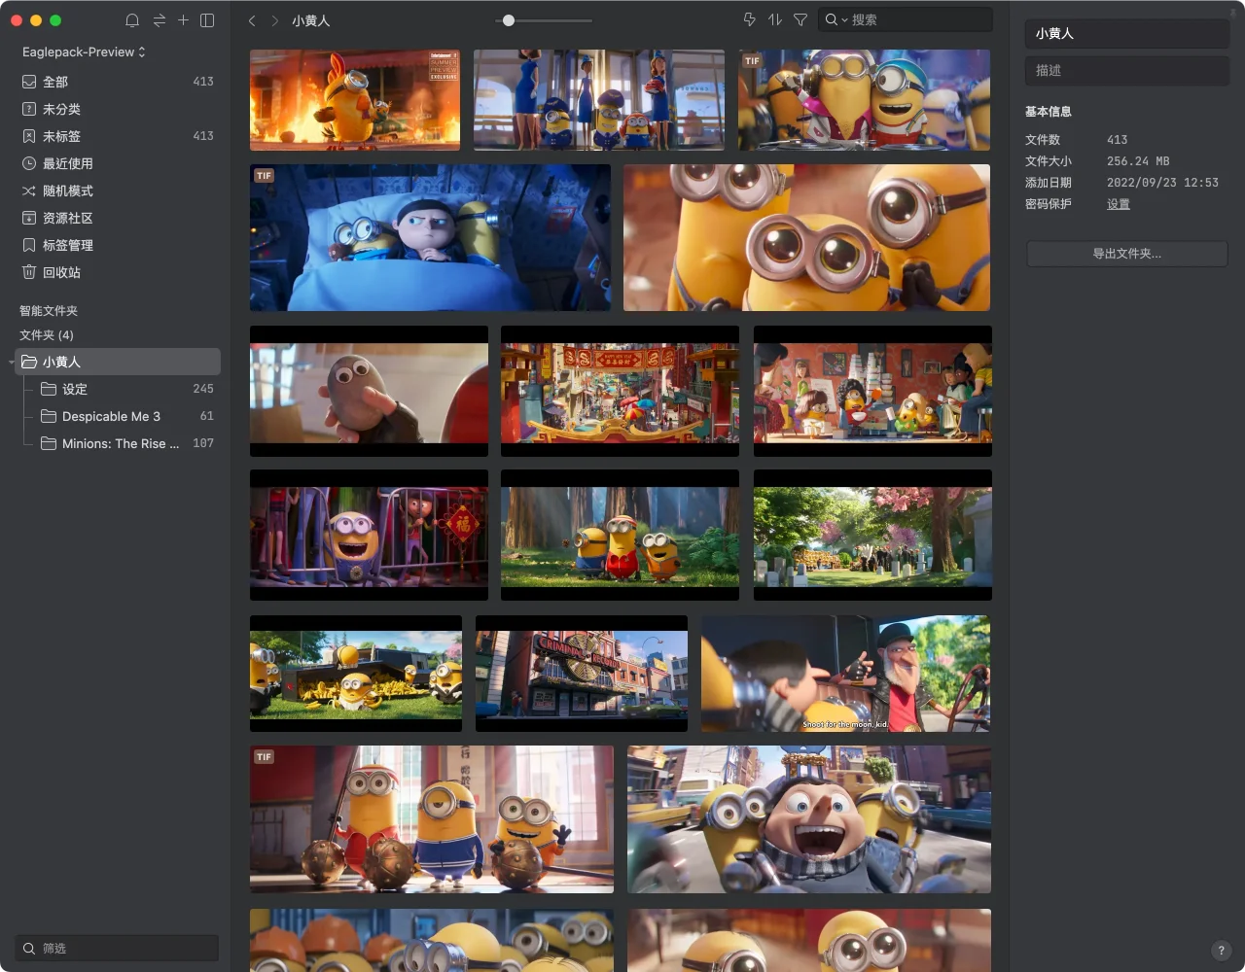The width and height of the screenshot is (1245, 972).
Task: Open 资源社区 in the sidebar
Action: (x=119, y=218)
